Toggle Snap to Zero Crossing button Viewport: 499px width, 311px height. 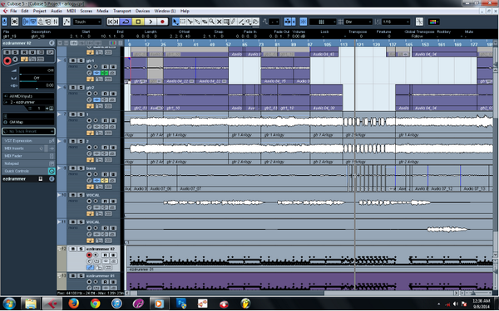419,22
